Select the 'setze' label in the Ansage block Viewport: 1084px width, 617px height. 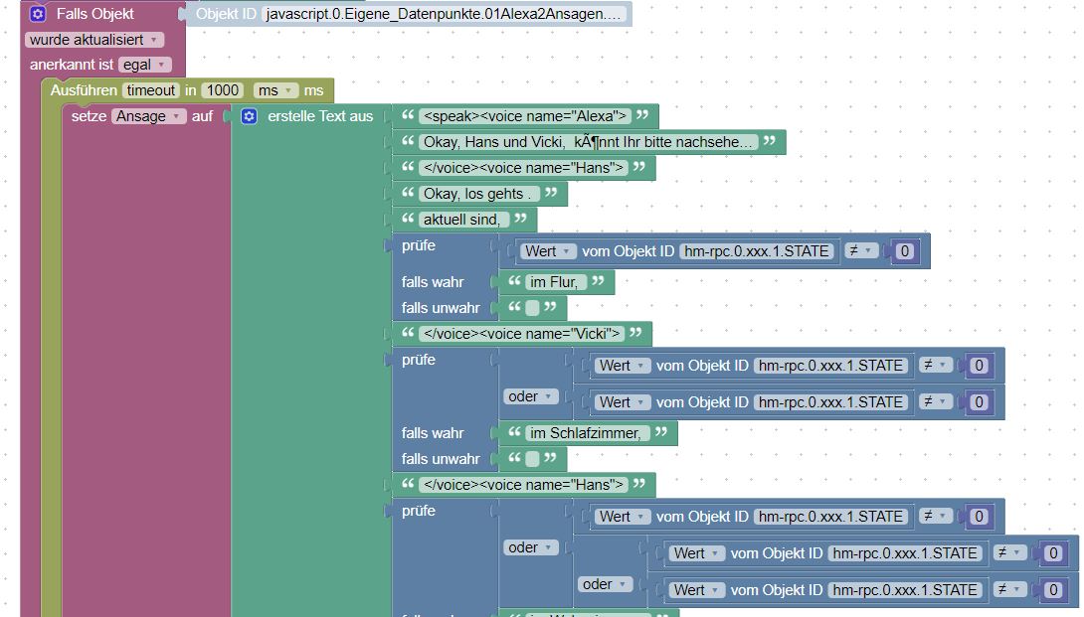(x=89, y=116)
